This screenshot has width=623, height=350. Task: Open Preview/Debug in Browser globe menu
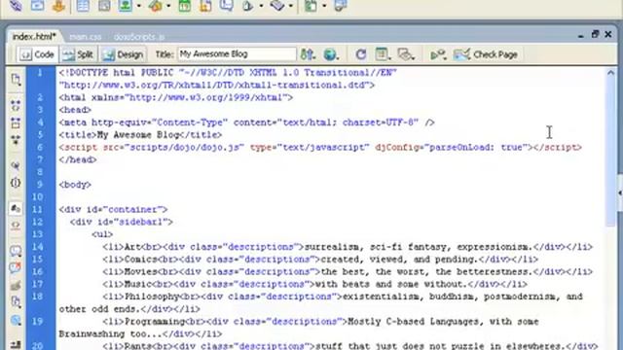point(331,54)
